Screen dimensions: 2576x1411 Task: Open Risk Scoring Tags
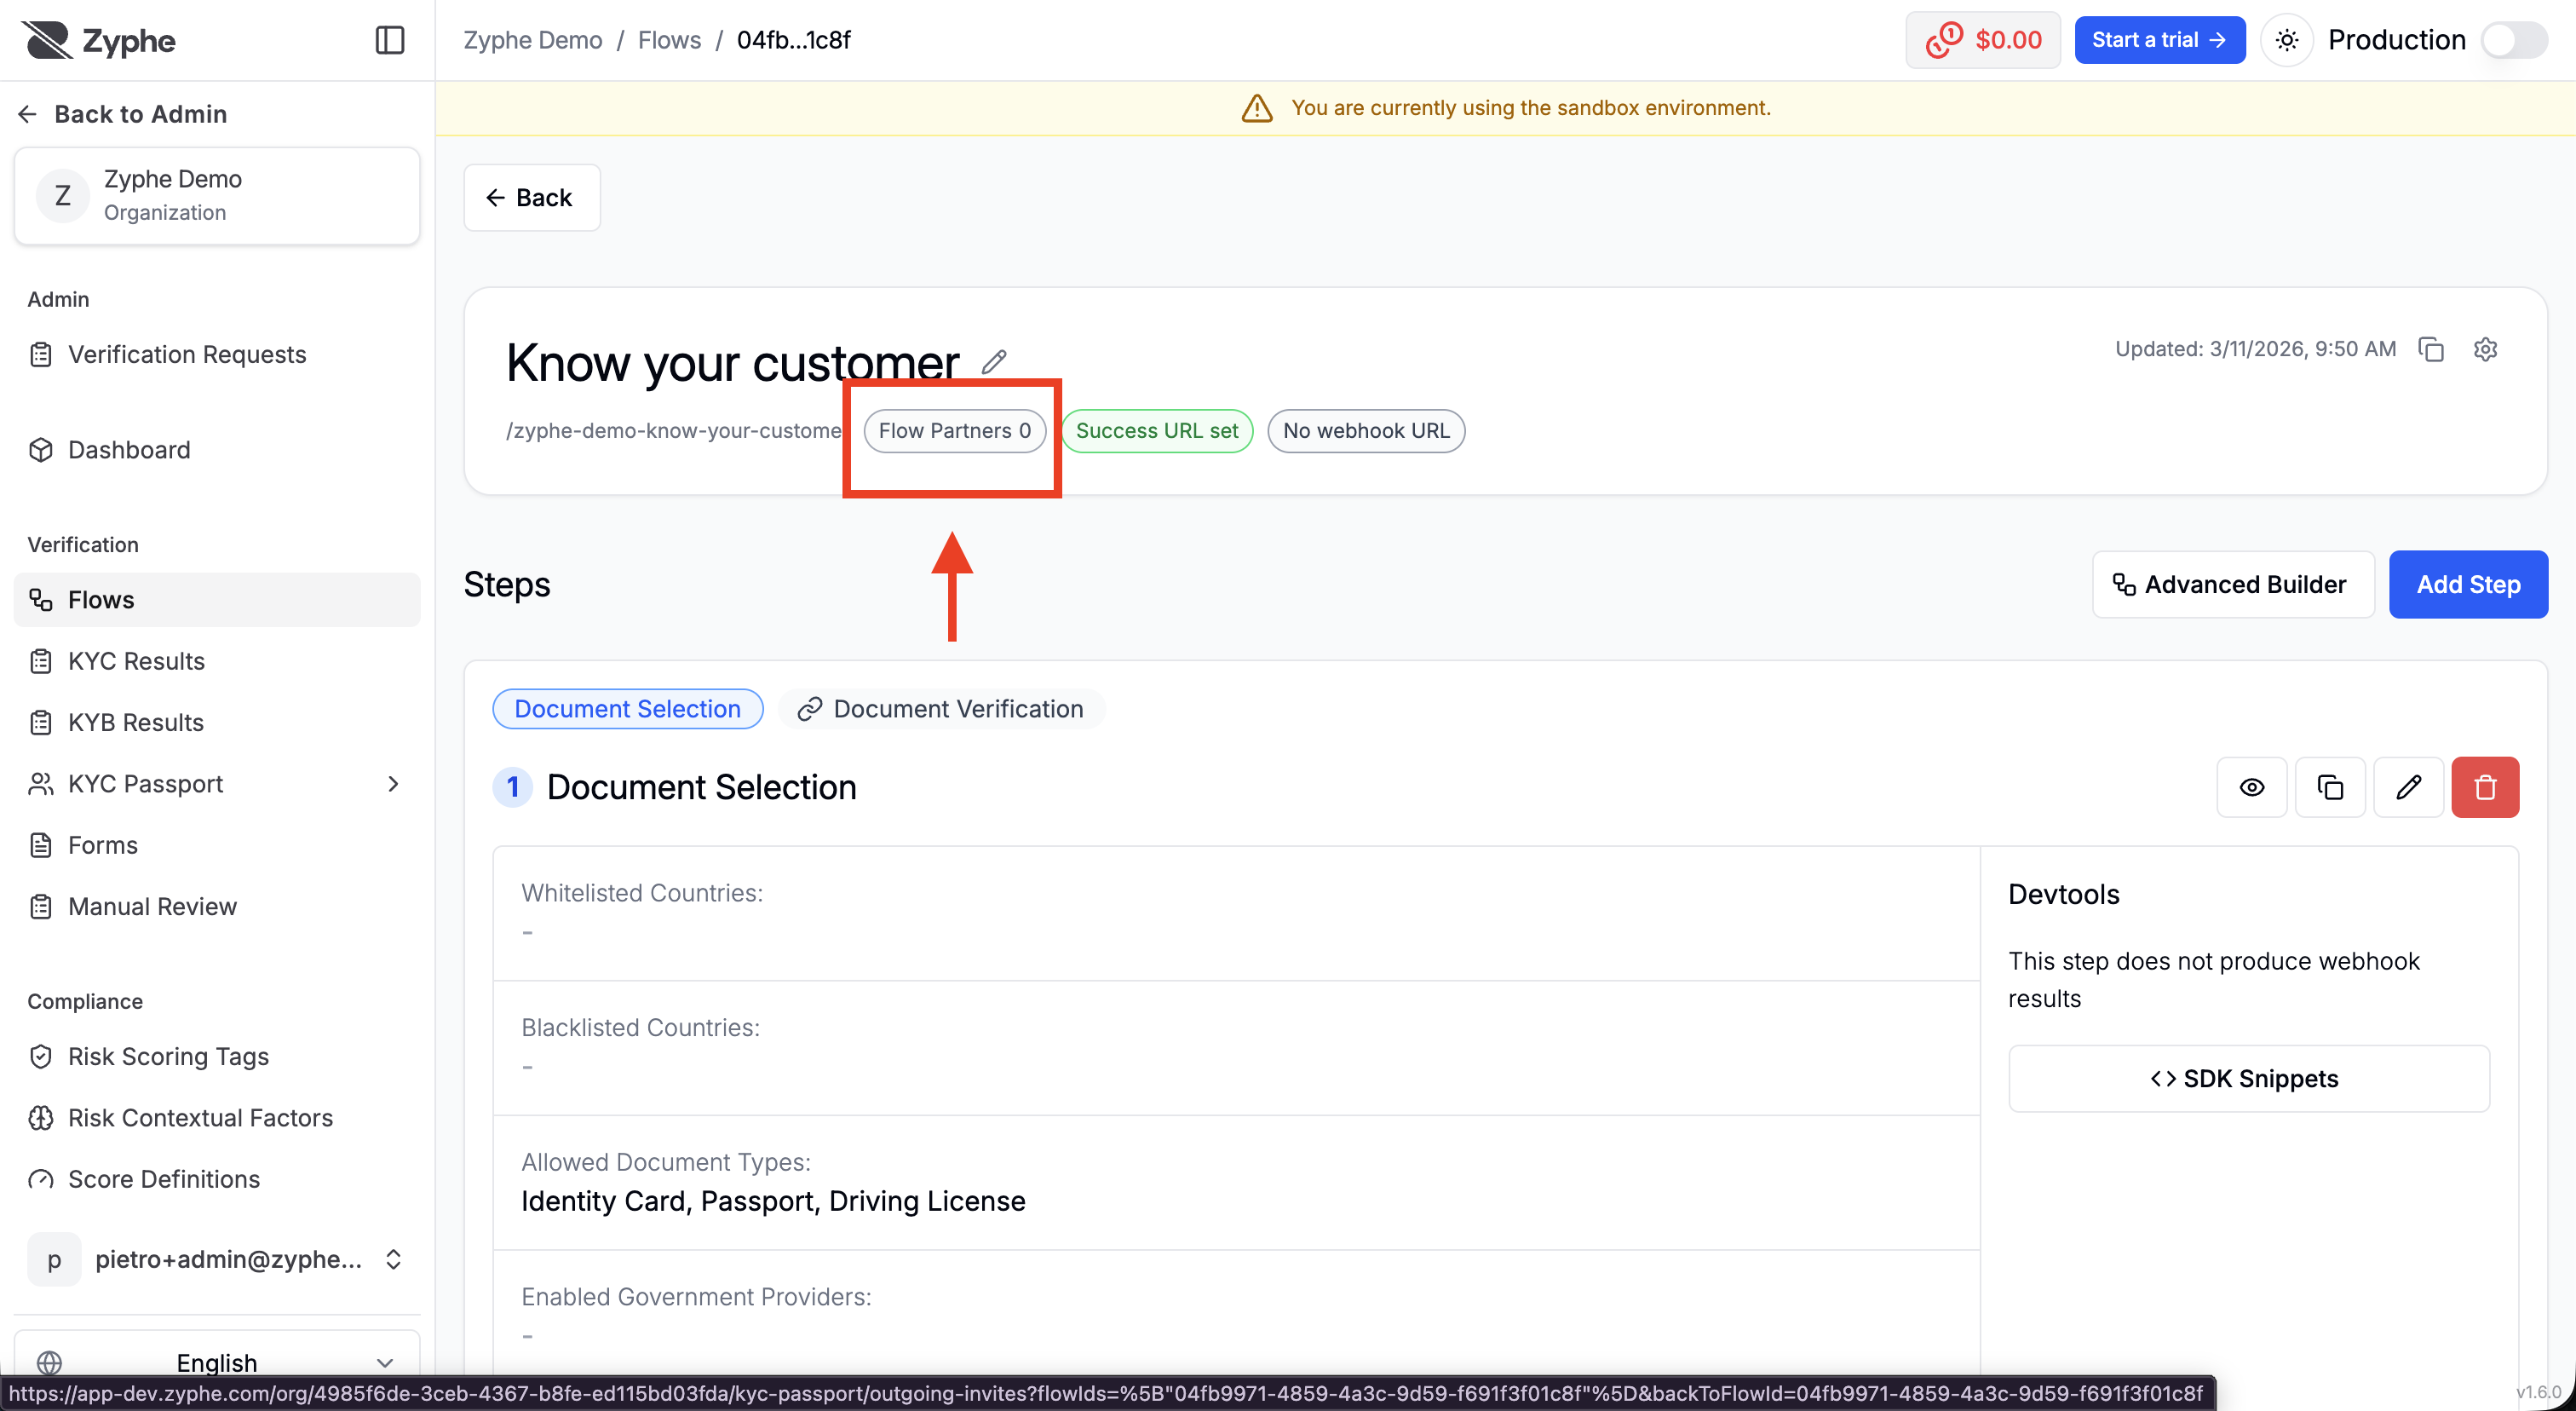coord(216,1057)
